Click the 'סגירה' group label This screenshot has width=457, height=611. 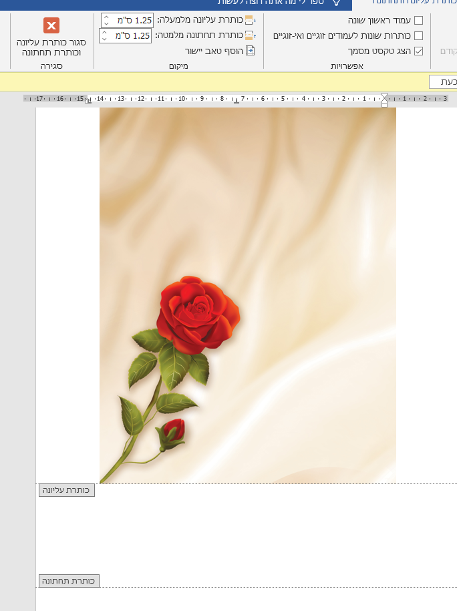pos(51,66)
